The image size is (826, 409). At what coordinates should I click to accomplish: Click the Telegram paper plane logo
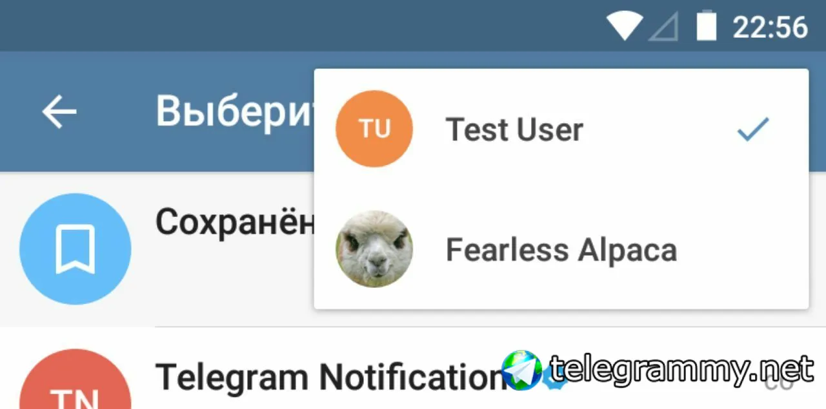coord(521,370)
